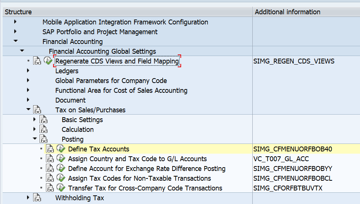Collapse the Financial Accounting node

15,41
